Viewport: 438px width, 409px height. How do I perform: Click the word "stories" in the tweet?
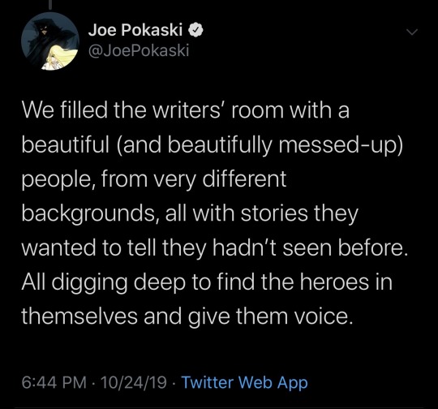tap(274, 214)
